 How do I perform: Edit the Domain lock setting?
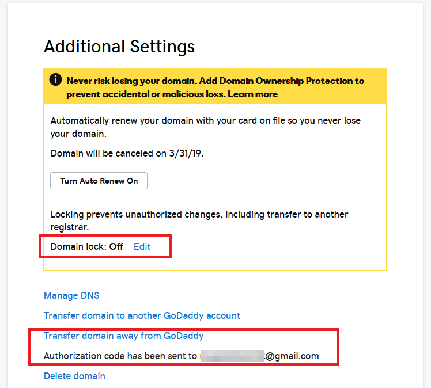[142, 246]
